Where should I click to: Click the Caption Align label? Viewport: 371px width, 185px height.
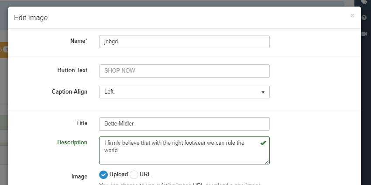[x=69, y=92]
